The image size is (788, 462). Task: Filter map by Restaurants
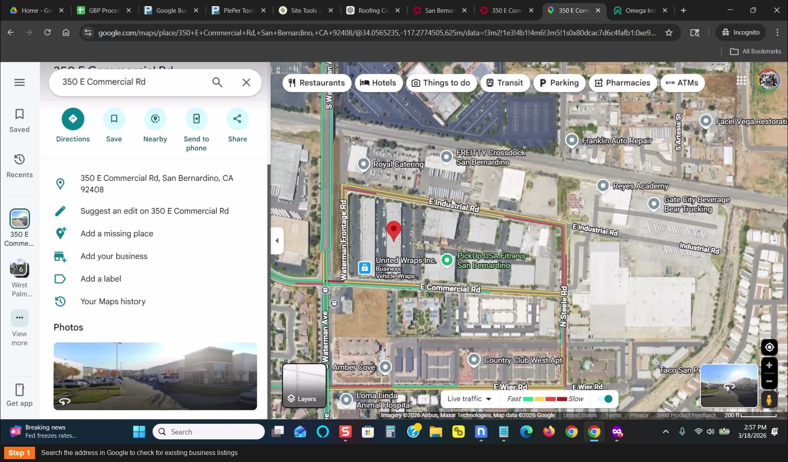[x=317, y=83]
